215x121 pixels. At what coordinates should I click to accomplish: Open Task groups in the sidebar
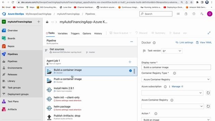click(x=14, y=87)
